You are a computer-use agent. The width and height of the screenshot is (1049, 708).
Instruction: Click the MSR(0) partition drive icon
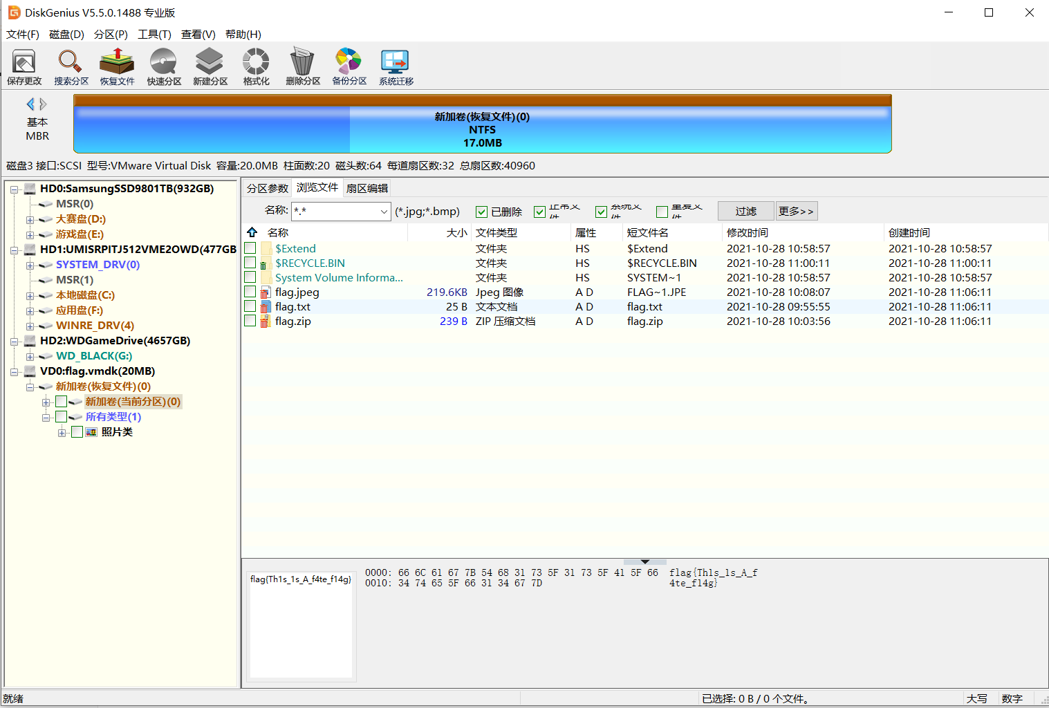[46, 204]
